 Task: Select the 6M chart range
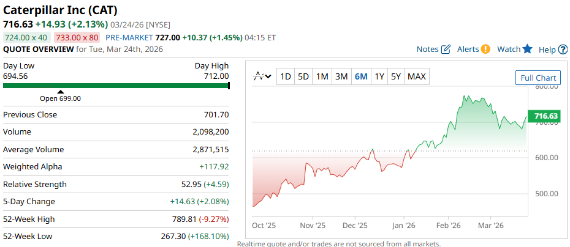click(361, 76)
